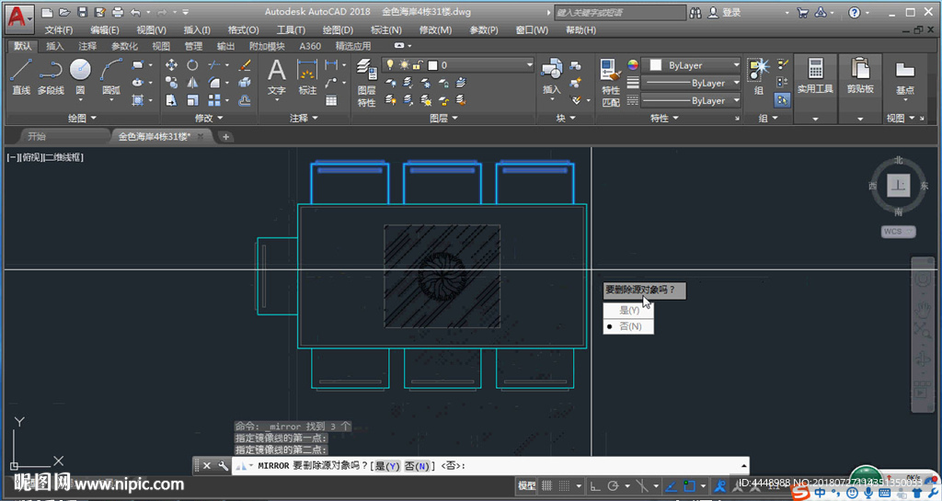Click the Scale tool icon

pos(192,100)
